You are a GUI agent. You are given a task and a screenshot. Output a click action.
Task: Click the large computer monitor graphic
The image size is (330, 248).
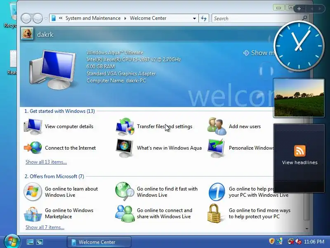tap(53, 69)
